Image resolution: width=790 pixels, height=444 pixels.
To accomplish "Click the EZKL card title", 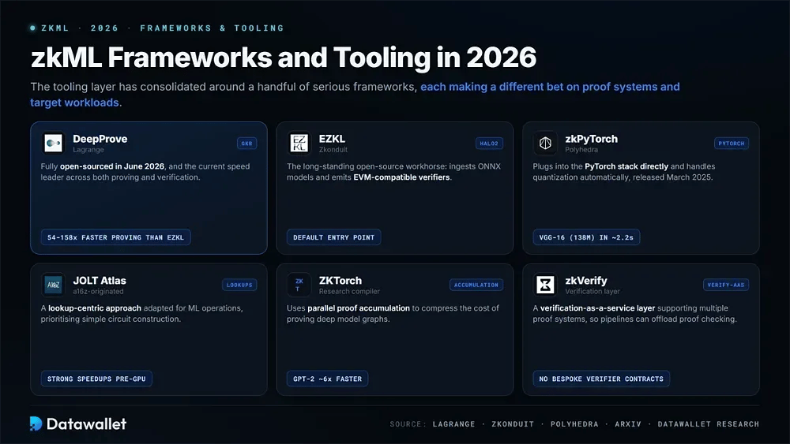I will point(332,139).
